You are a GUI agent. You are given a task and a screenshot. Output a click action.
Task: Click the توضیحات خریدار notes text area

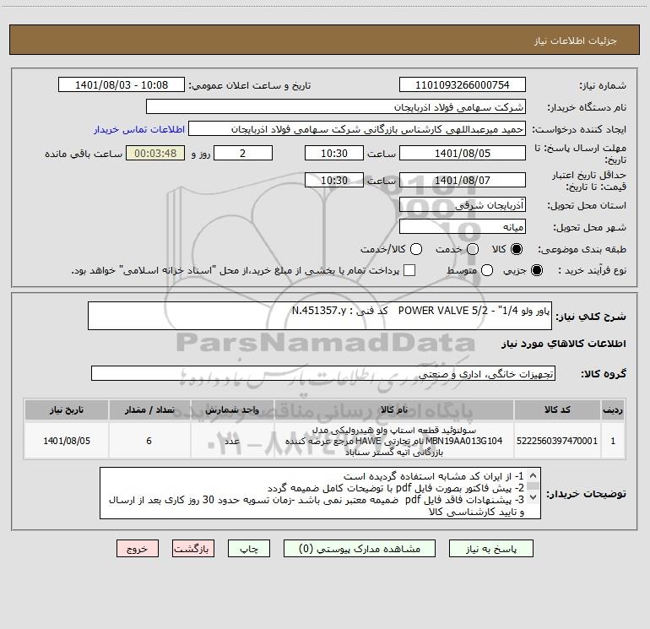[320, 493]
